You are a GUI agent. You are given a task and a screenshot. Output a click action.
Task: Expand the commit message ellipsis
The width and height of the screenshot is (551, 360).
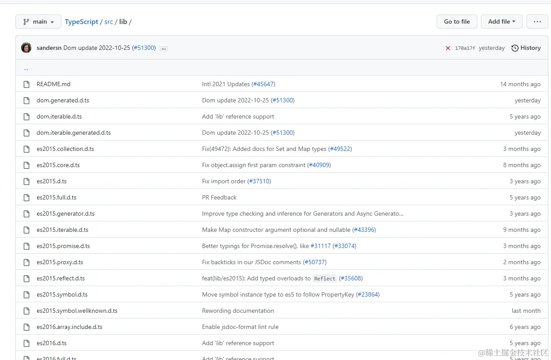pyautogui.click(x=164, y=48)
